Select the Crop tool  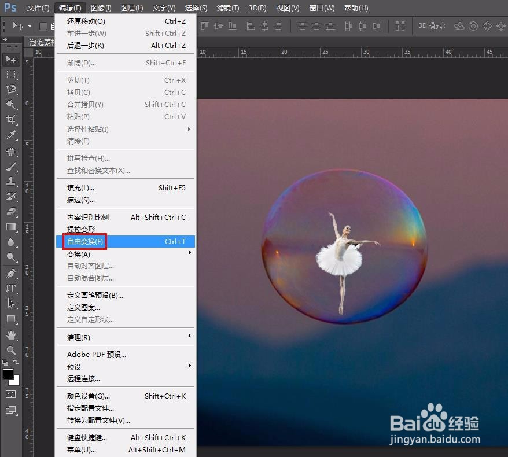[x=11, y=119]
